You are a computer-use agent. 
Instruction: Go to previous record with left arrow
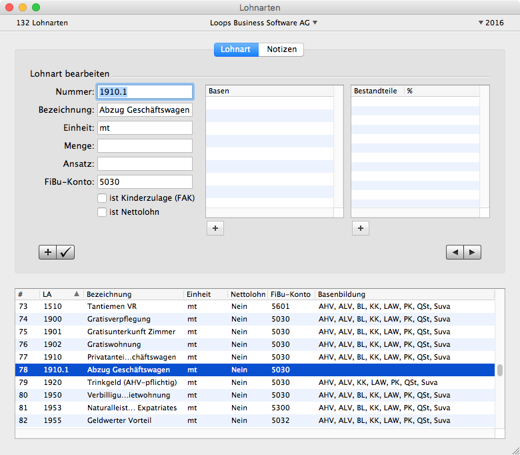[455, 252]
